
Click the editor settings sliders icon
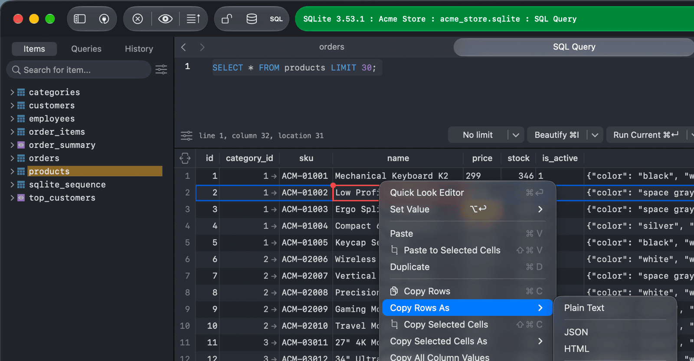click(187, 135)
